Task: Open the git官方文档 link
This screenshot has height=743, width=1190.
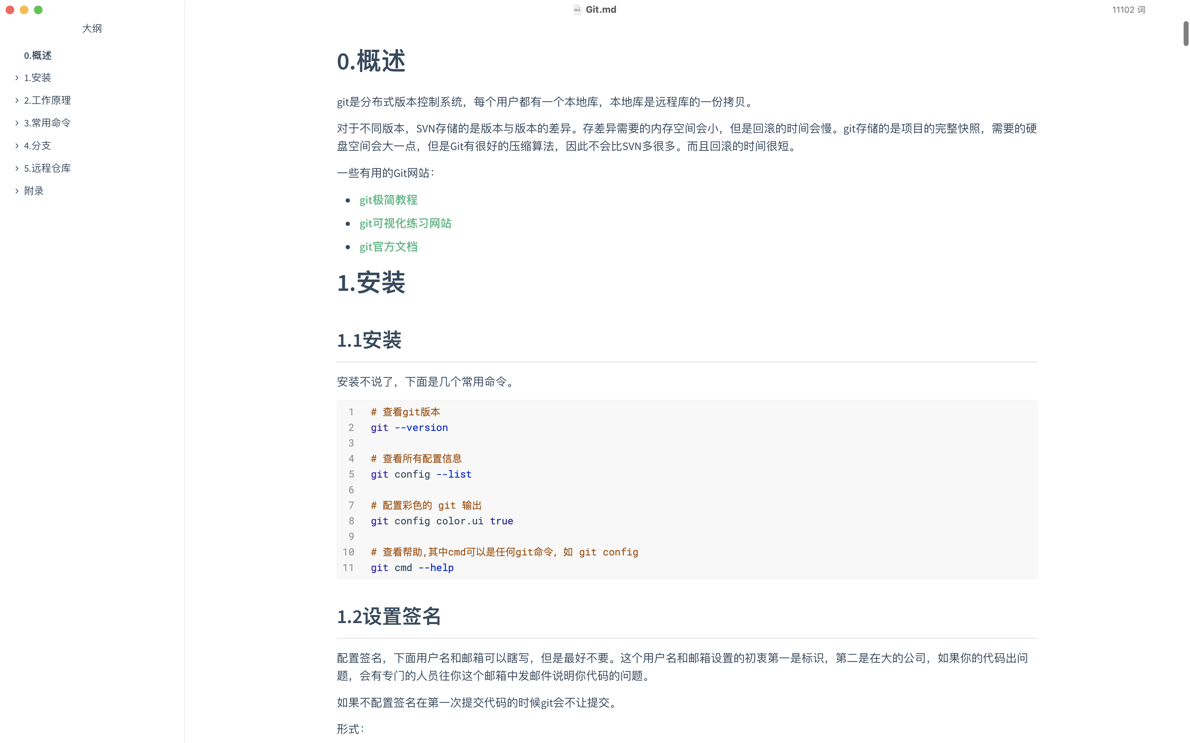Action: [x=388, y=247]
